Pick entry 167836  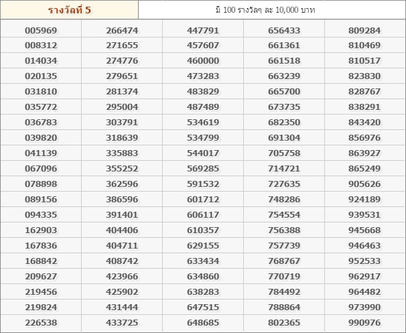(41, 245)
